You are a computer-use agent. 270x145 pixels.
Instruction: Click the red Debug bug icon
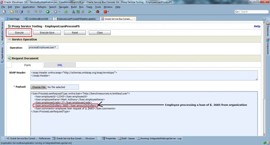98,12
